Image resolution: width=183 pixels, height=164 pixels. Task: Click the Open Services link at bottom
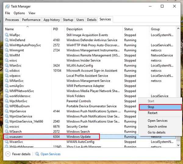[x=50, y=154]
